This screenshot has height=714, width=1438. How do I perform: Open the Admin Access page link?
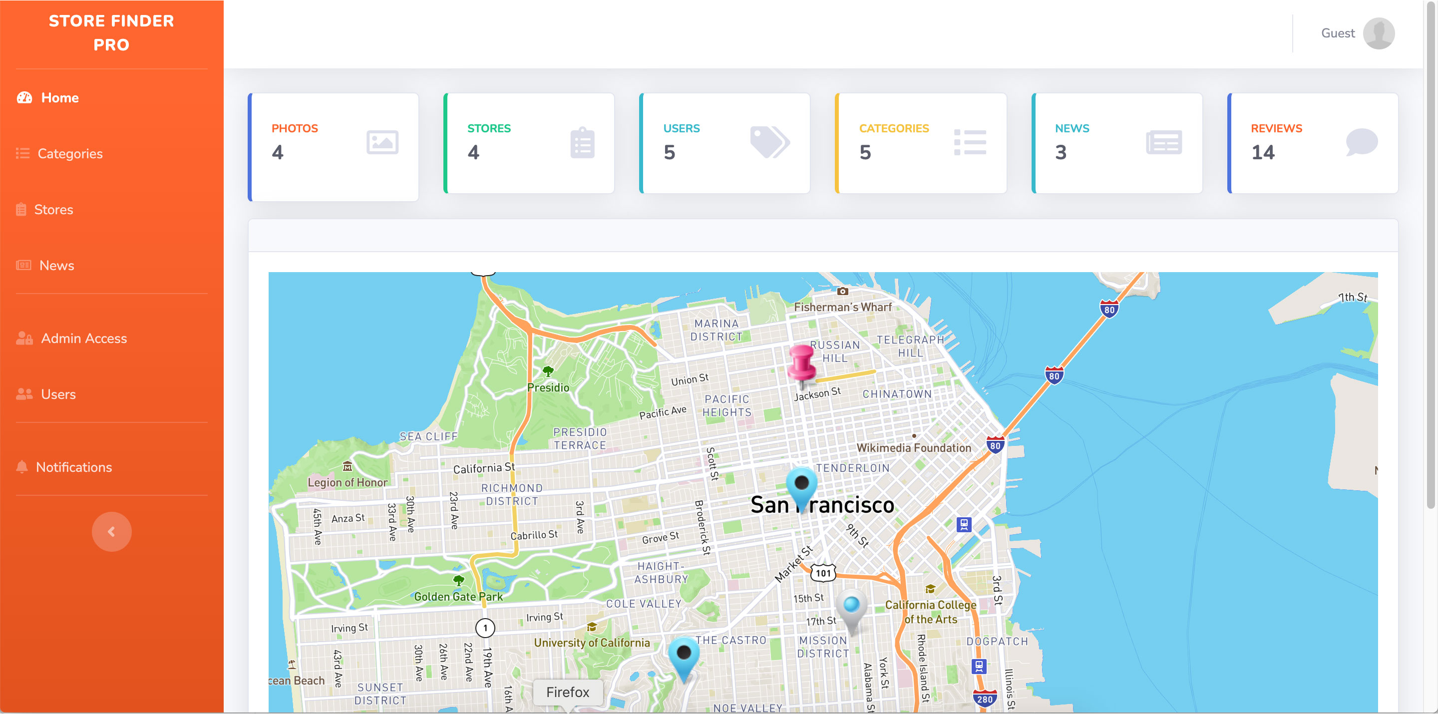pos(84,339)
